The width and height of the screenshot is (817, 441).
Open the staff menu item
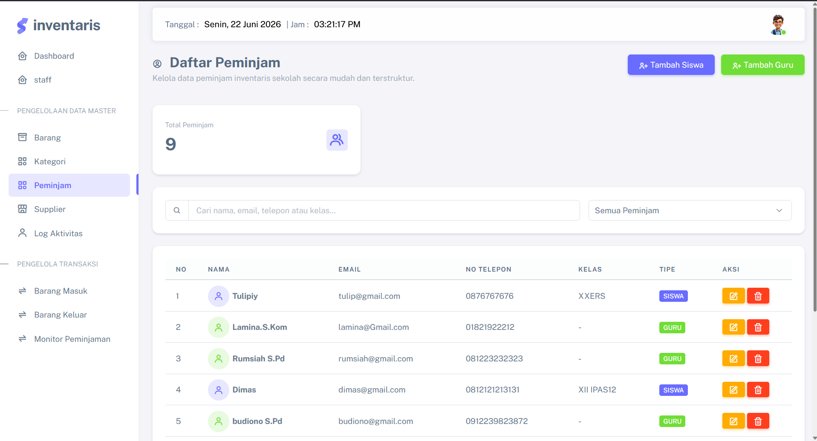[69, 80]
